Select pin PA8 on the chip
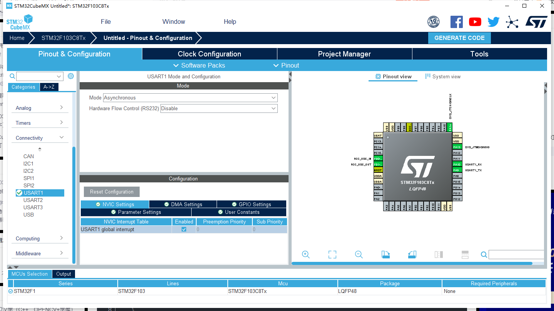The image size is (554, 311). pyautogui.click(x=457, y=176)
